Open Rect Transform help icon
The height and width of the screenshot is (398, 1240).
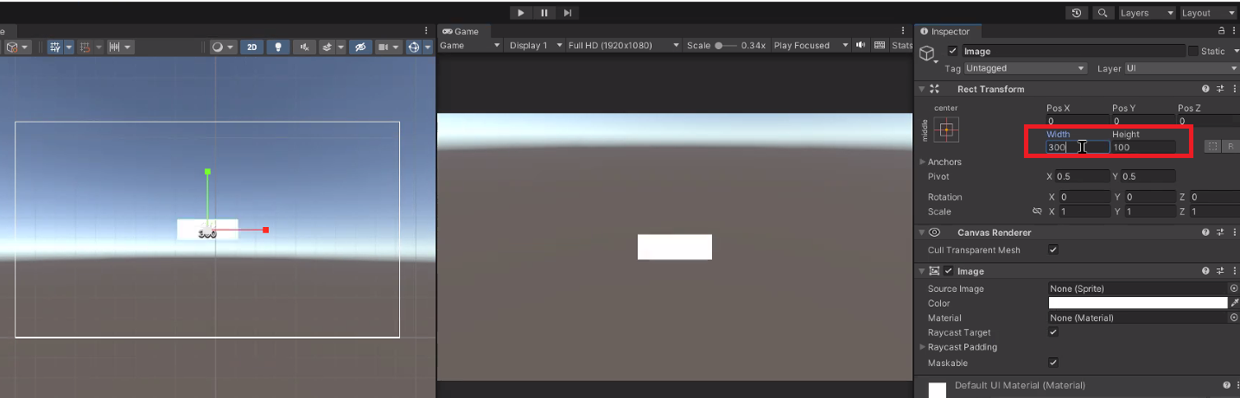click(x=1205, y=89)
